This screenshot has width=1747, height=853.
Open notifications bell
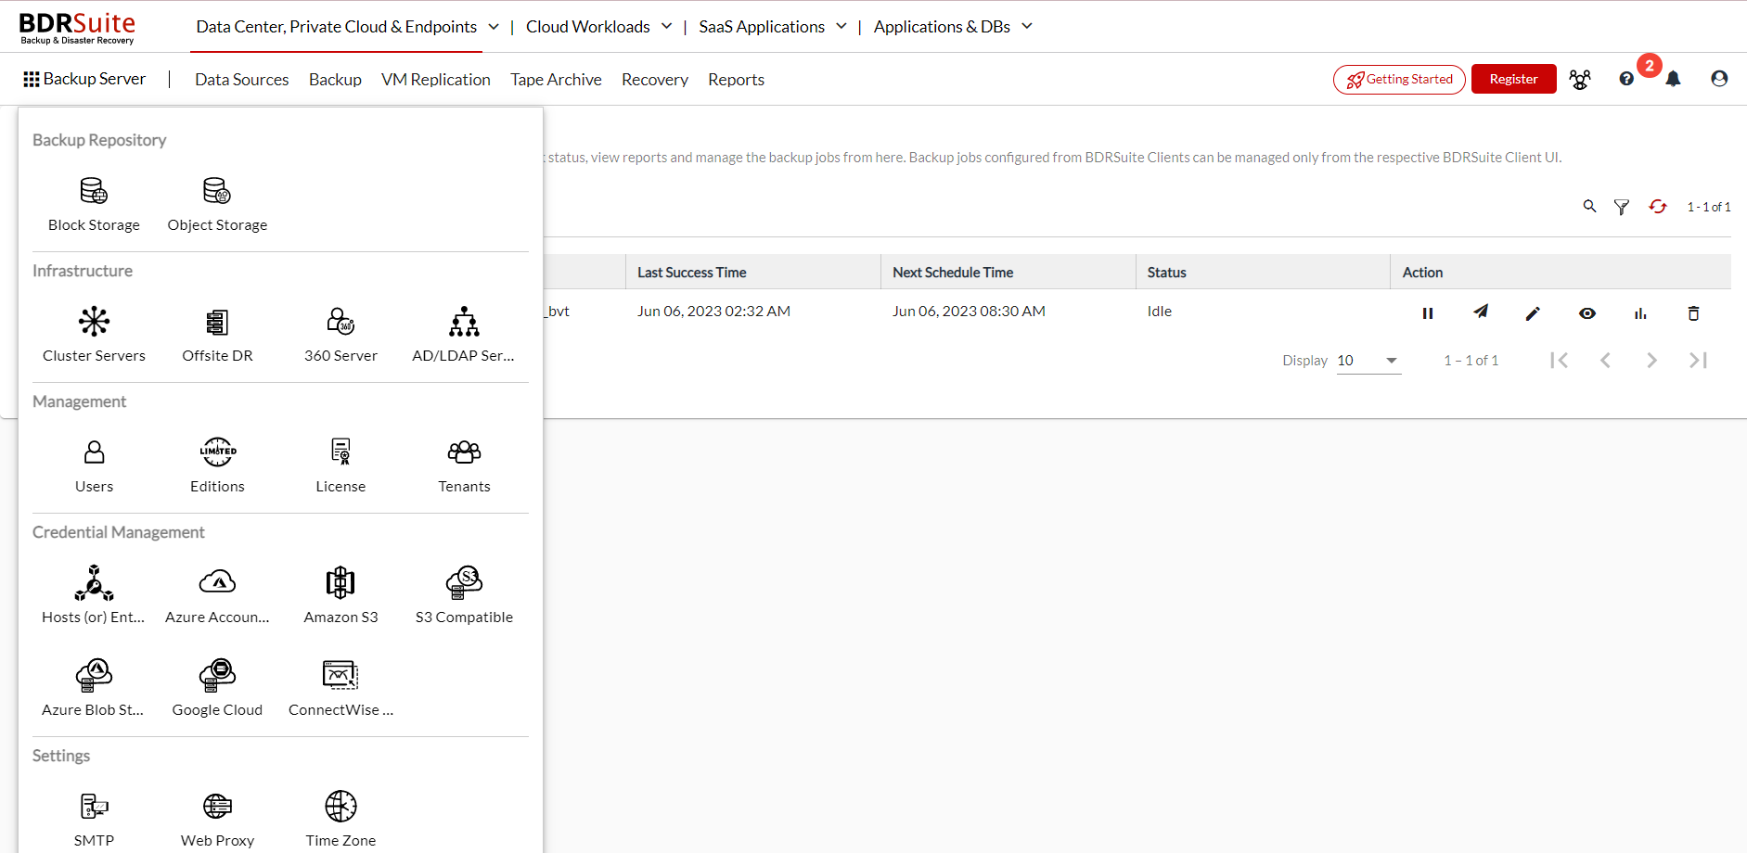1673,79
